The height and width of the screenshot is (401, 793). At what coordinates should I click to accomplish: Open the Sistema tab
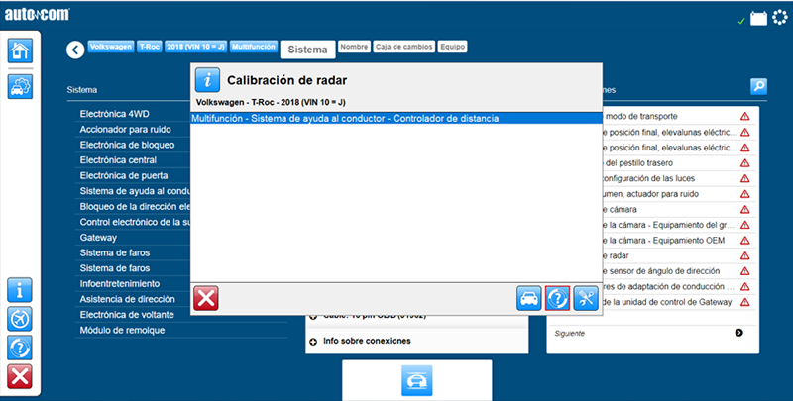tap(307, 50)
